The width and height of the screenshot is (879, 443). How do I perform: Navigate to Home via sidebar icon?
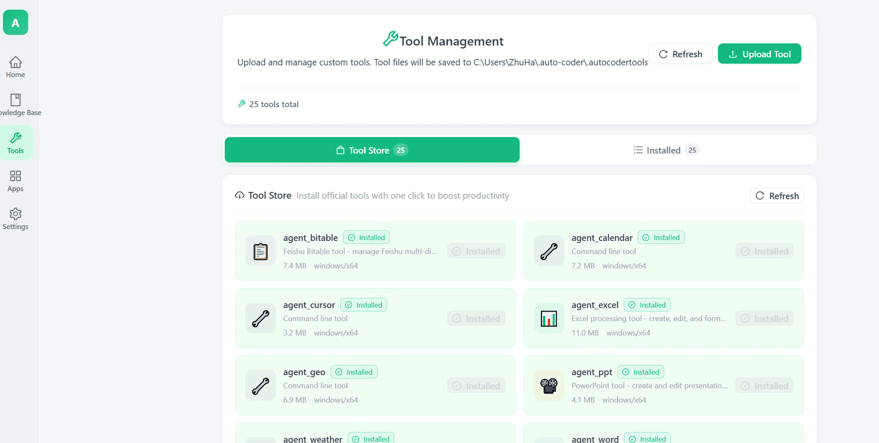click(x=15, y=66)
